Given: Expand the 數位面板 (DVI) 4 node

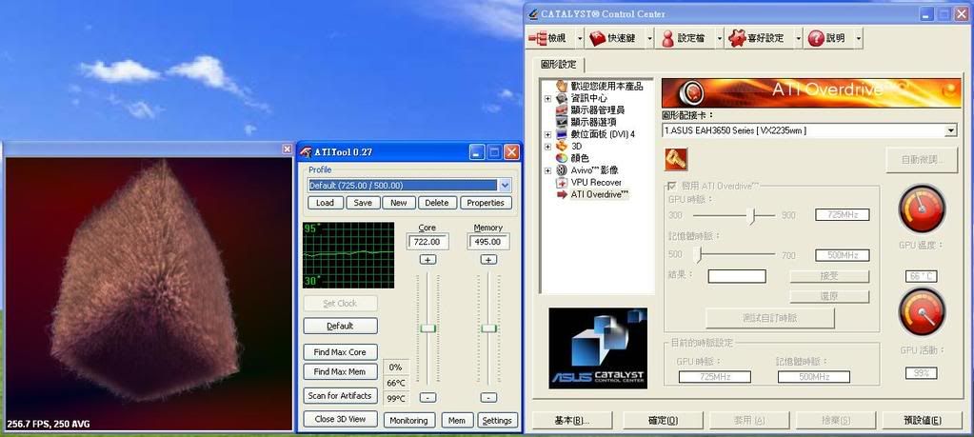Looking at the screenshot, I should (x=547, y=134).
